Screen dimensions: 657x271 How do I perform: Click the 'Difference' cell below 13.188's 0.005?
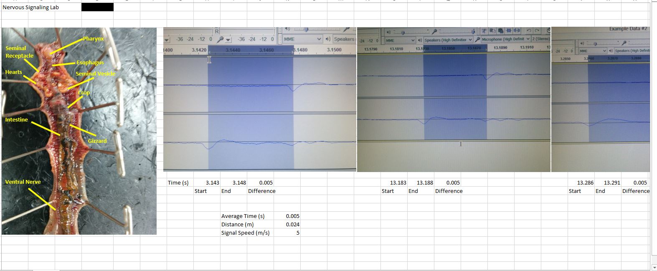pos(449,191)
